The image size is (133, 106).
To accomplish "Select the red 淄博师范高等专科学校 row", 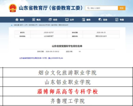I will click(x=68, y=91).
